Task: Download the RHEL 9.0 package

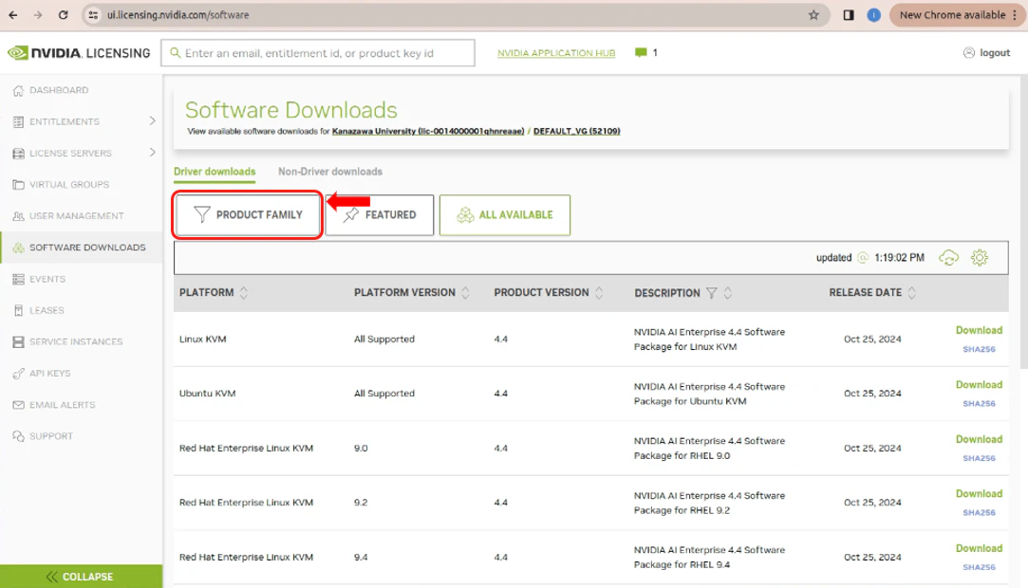Action: tap(979, 439)
